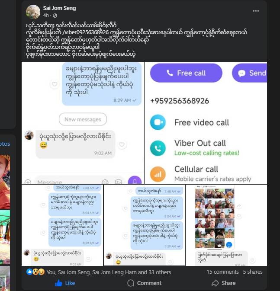View the 5 shares link
The image size is (280, 291).
click(253, 272)
